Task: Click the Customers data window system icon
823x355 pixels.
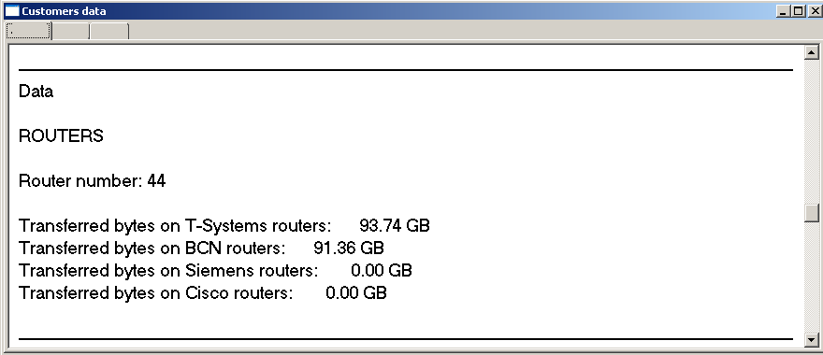Action: 11,11
